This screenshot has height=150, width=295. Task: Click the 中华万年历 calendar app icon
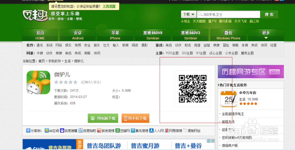[x=229, y=99]
